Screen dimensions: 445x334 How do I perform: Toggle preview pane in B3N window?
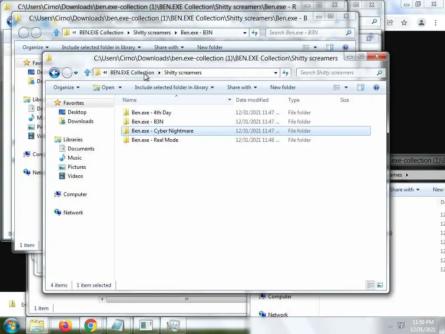[x=330, y=47]
